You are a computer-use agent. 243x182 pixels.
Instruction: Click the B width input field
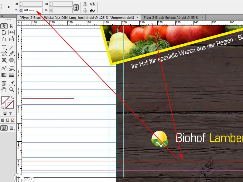tap(63, 4)
